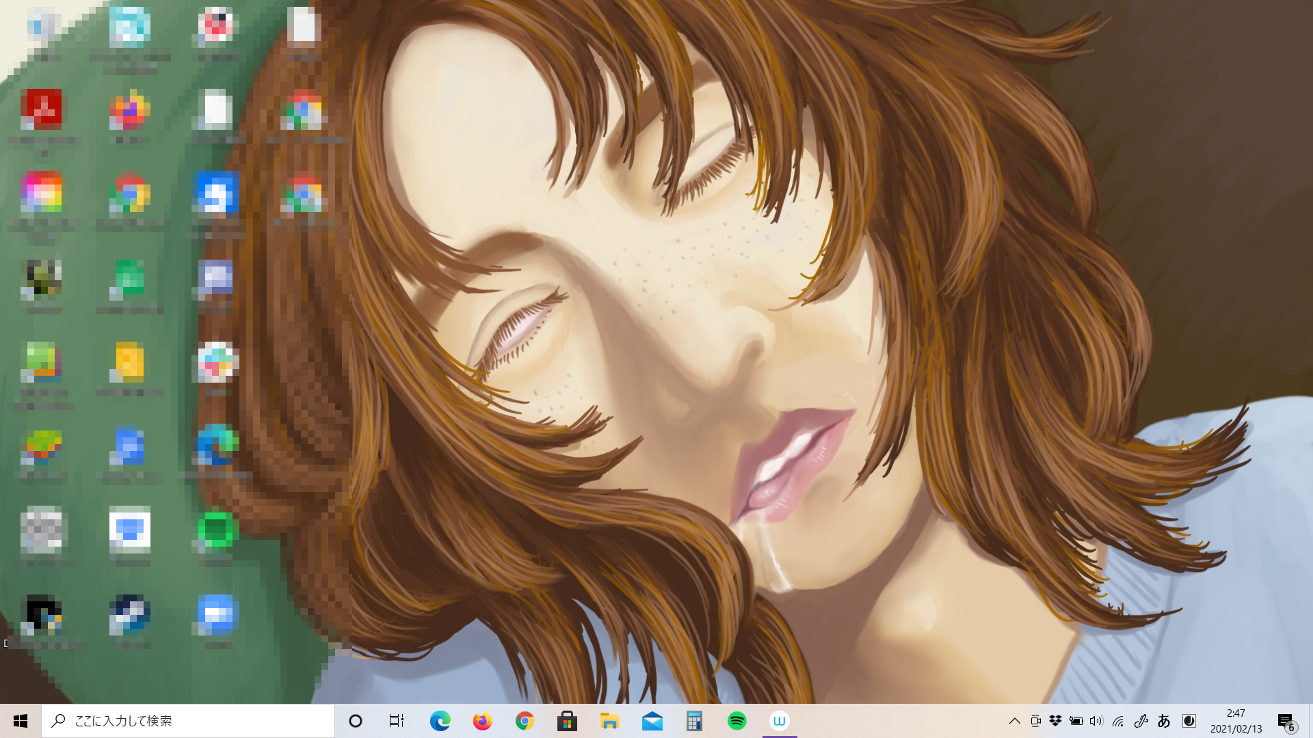Launch Firefox from the taskbar
Image resolution: width=1313 pixels, height=738 pixels.
tap(482, 721)
